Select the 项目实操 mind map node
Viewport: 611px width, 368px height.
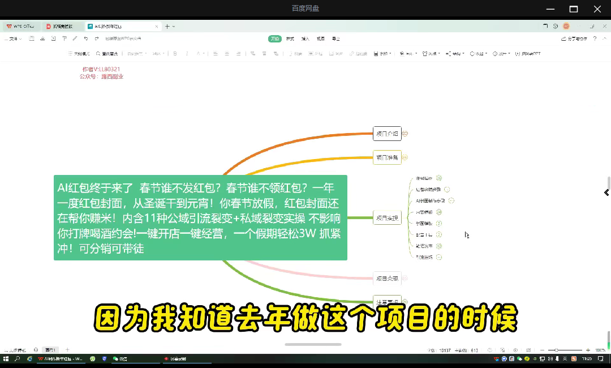387,218
